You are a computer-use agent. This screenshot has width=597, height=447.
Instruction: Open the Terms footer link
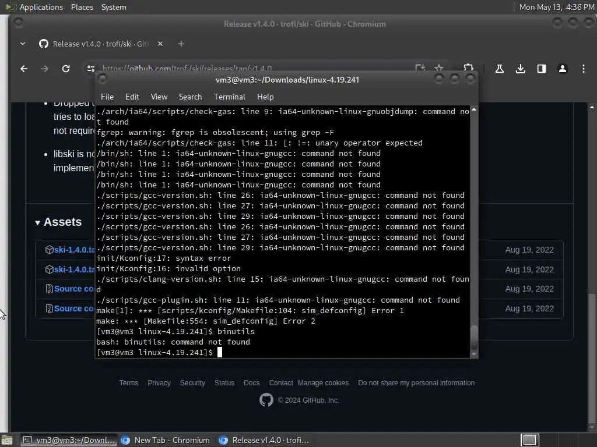129,383
